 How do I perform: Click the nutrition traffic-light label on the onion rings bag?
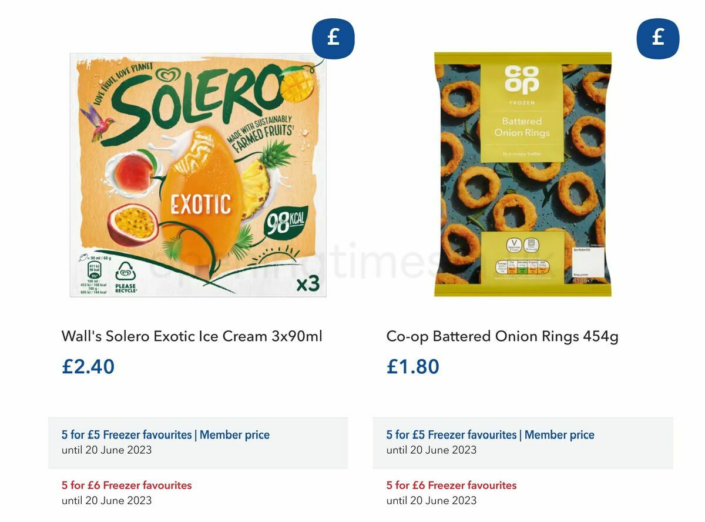(522, 266)
